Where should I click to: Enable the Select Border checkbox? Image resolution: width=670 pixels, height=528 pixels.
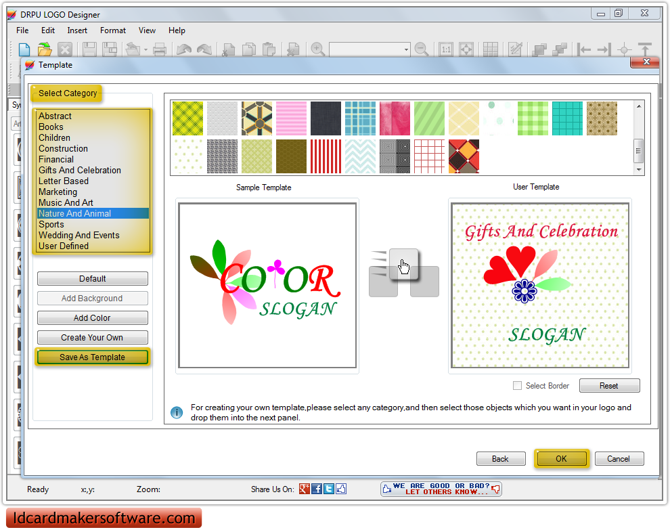point(518,386)
